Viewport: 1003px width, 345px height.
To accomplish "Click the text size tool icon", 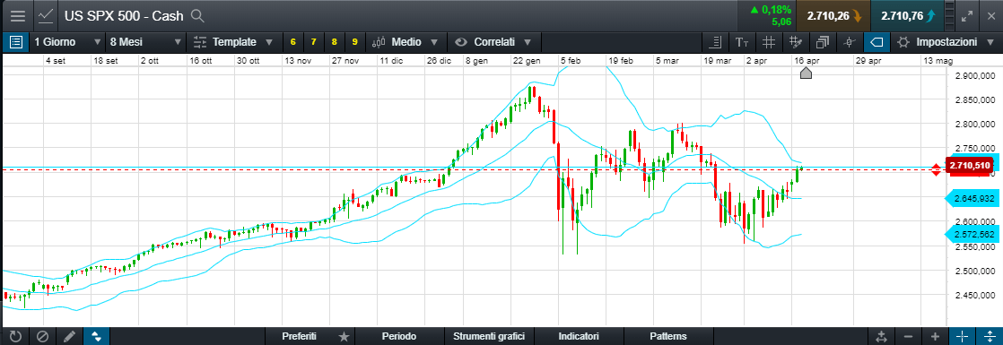I will (742, 42).
